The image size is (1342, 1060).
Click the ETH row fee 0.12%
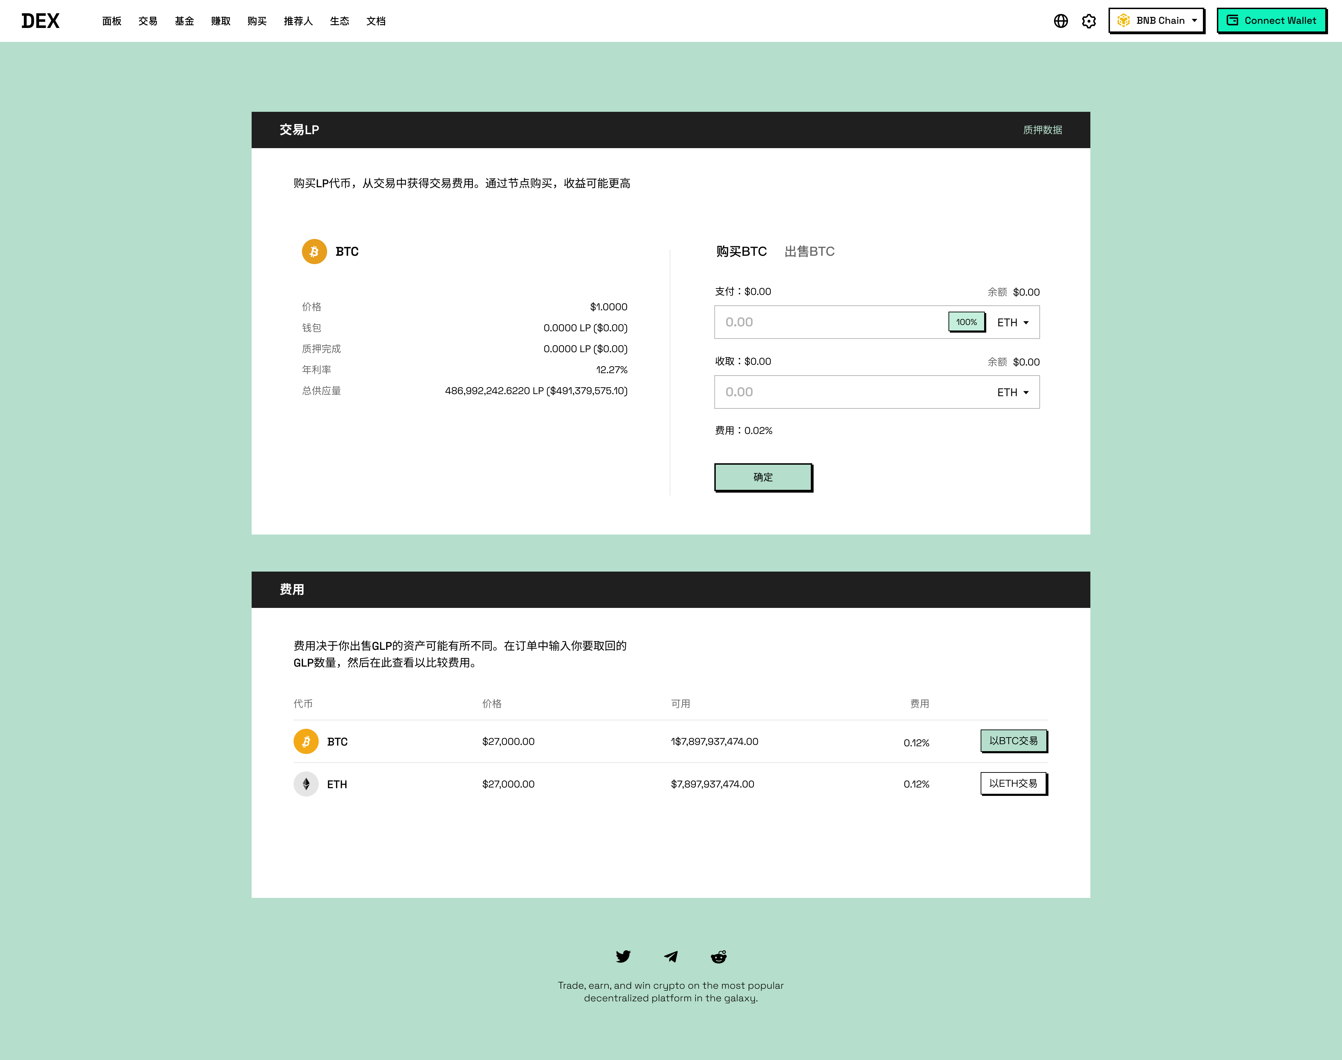pyautogui.click(x=916, y=784)
